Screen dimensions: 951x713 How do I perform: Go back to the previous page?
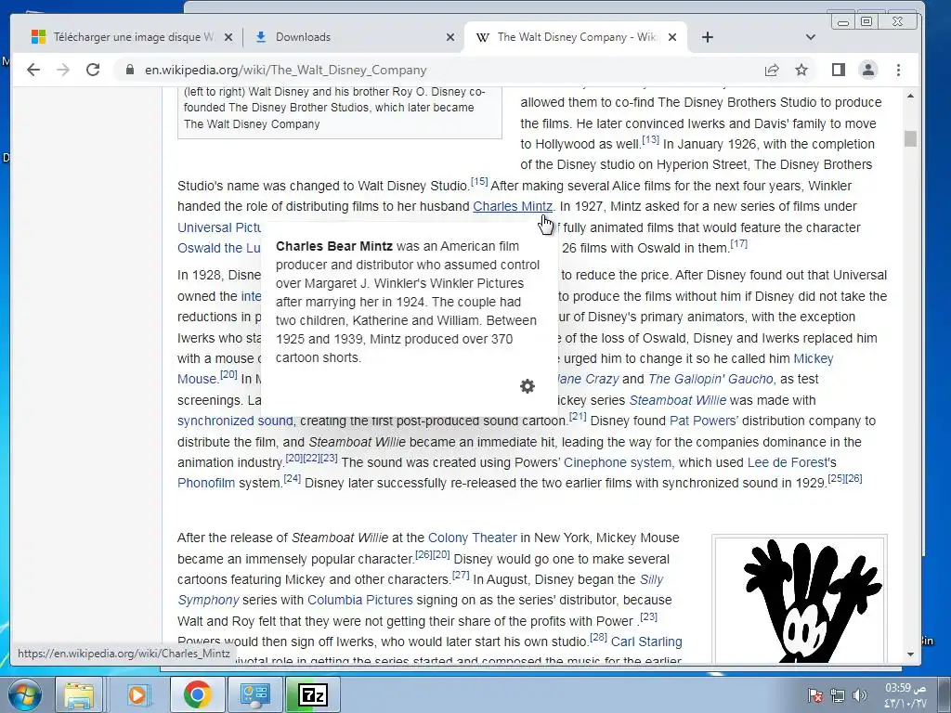pos(33,70)
